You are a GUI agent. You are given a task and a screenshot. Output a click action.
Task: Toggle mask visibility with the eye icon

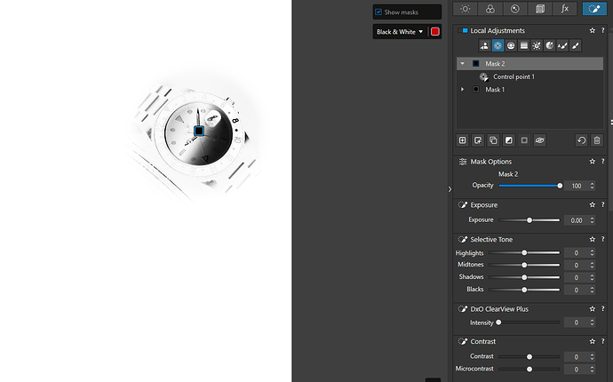tap(539, 140)
